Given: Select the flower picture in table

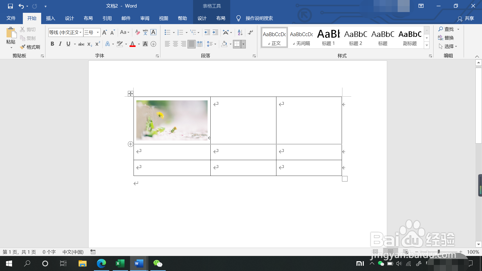Looking at the screenshot, I should tap(172, 120).
